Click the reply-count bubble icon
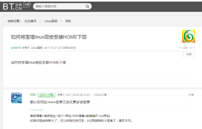Viewport: 202px width, 129px height. (191, 48)
